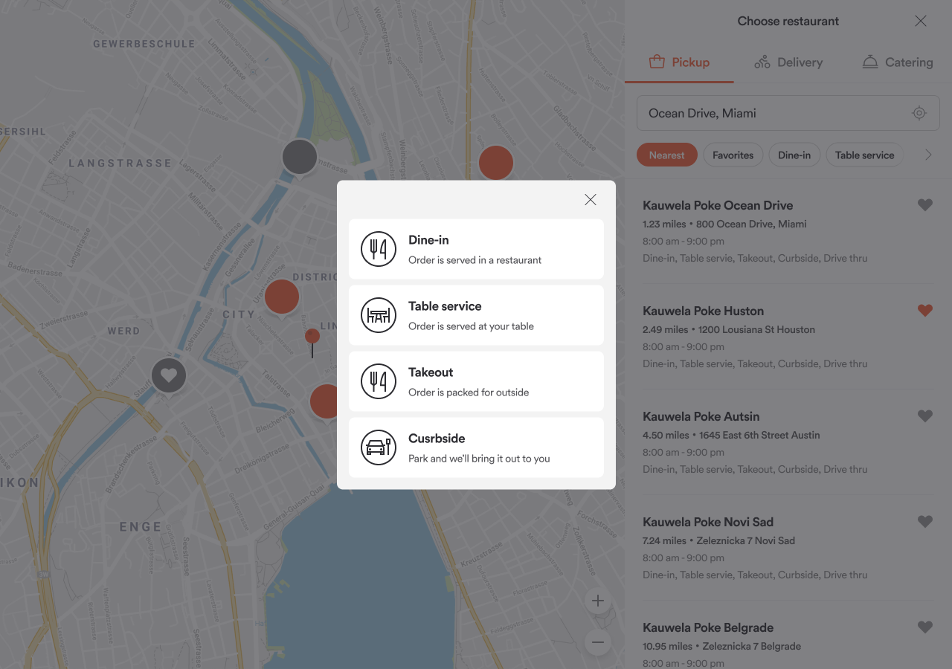The height and width of the screenshot is (669, 952).
Task: Toggle the Dine-in filter chip
Action: 794,155
